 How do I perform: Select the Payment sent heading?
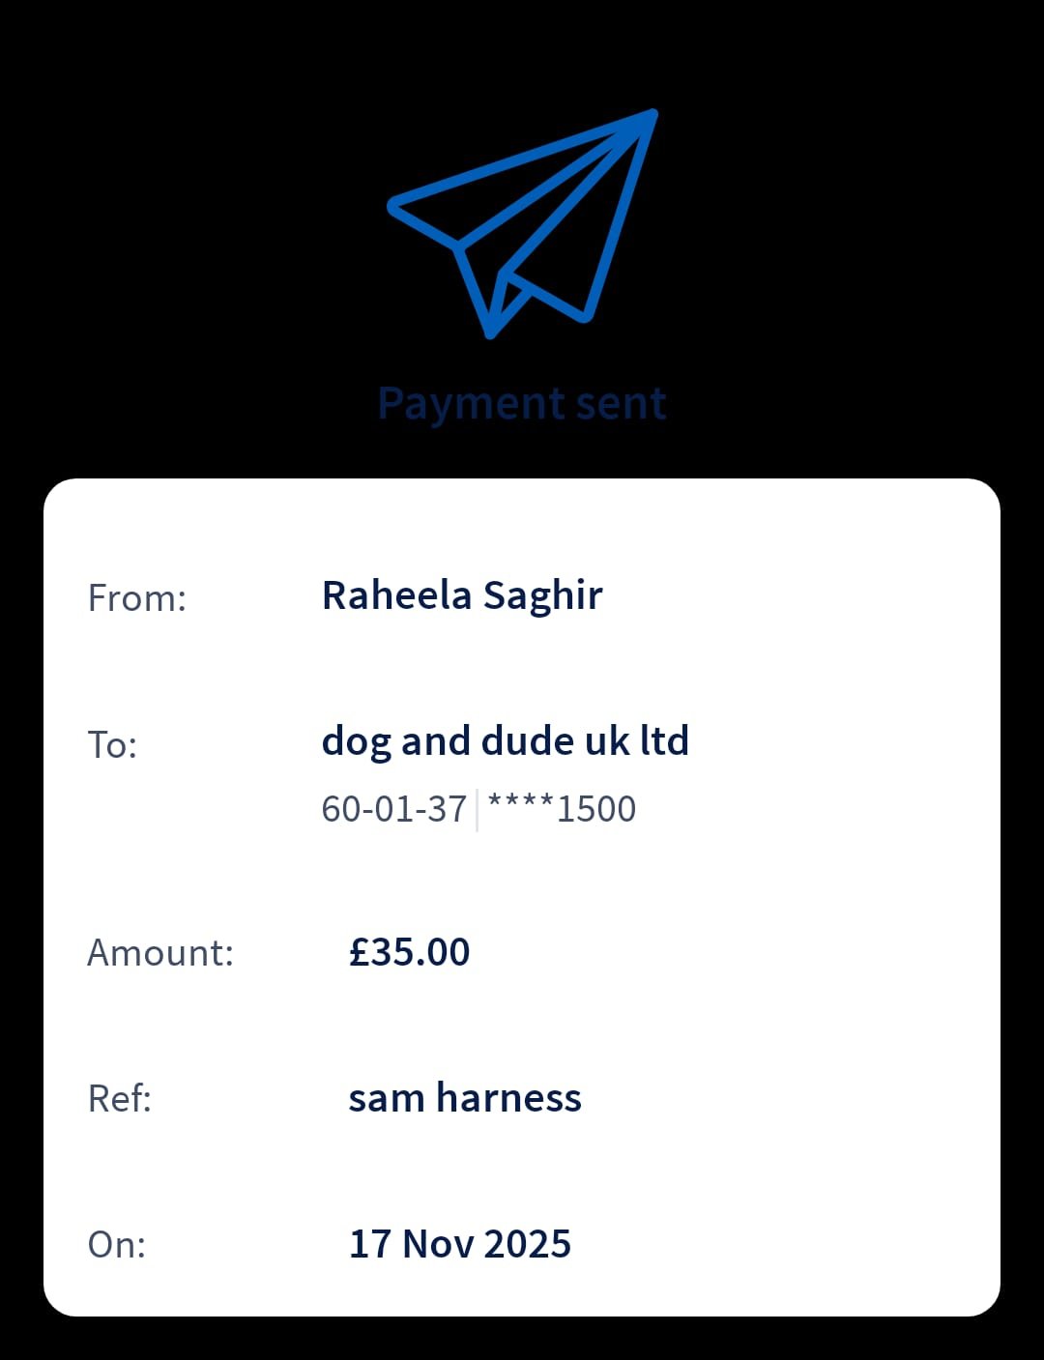[x=522, y=403]
